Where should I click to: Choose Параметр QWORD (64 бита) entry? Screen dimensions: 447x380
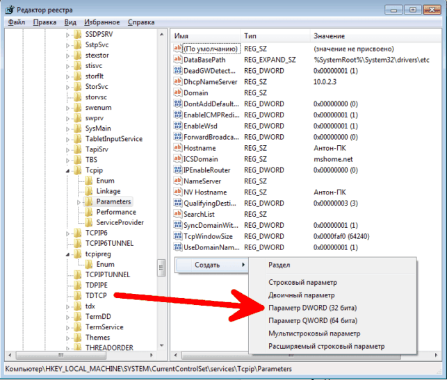pos(312,320)
